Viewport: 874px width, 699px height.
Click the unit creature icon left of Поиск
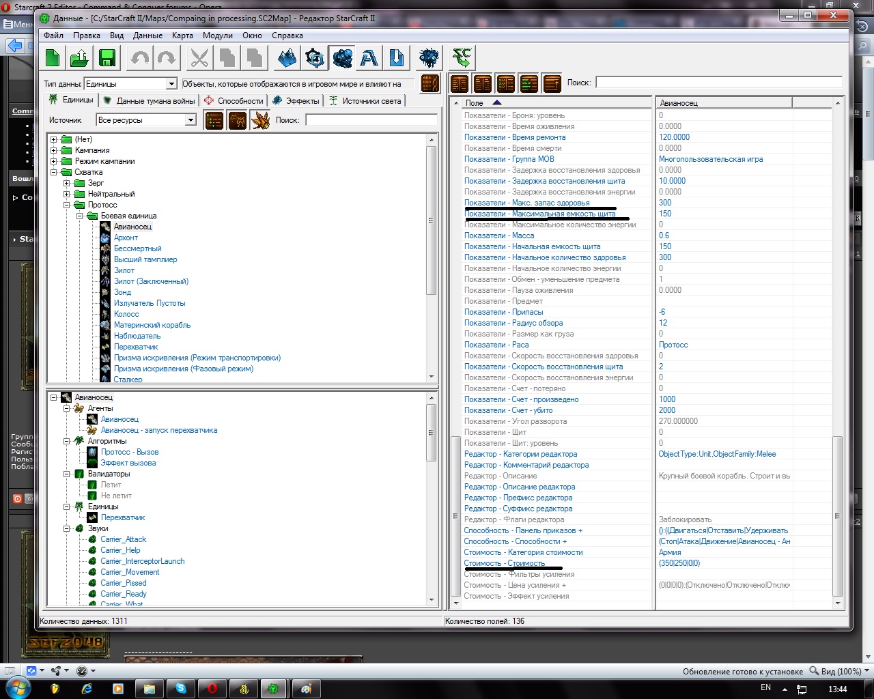[x=261, y=121]
